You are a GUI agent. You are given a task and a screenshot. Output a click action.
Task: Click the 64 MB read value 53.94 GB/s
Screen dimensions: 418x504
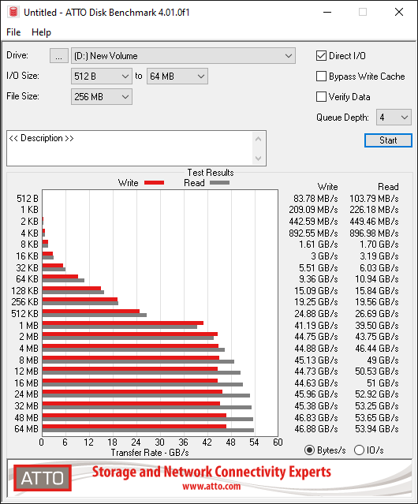click(377, 429)
